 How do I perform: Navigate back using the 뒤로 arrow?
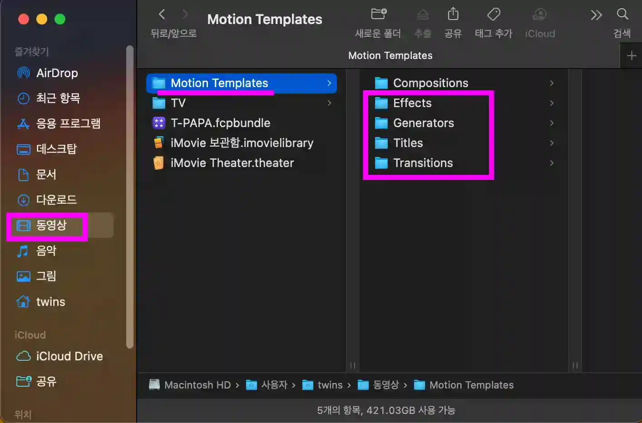(162, 14)
